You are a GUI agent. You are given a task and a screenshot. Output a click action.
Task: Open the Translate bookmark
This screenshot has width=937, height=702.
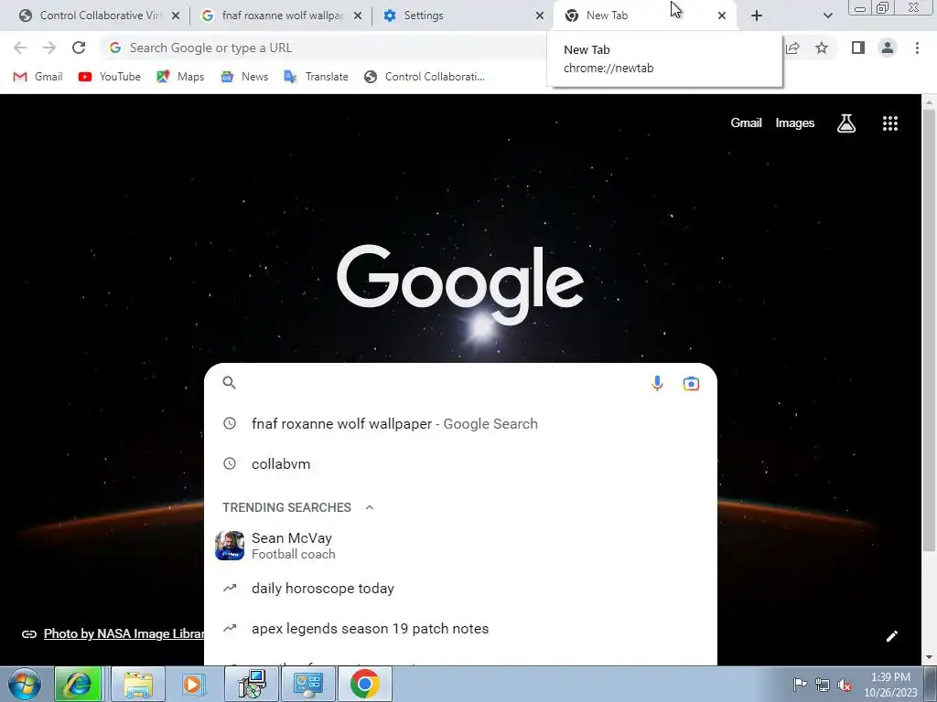316,77
